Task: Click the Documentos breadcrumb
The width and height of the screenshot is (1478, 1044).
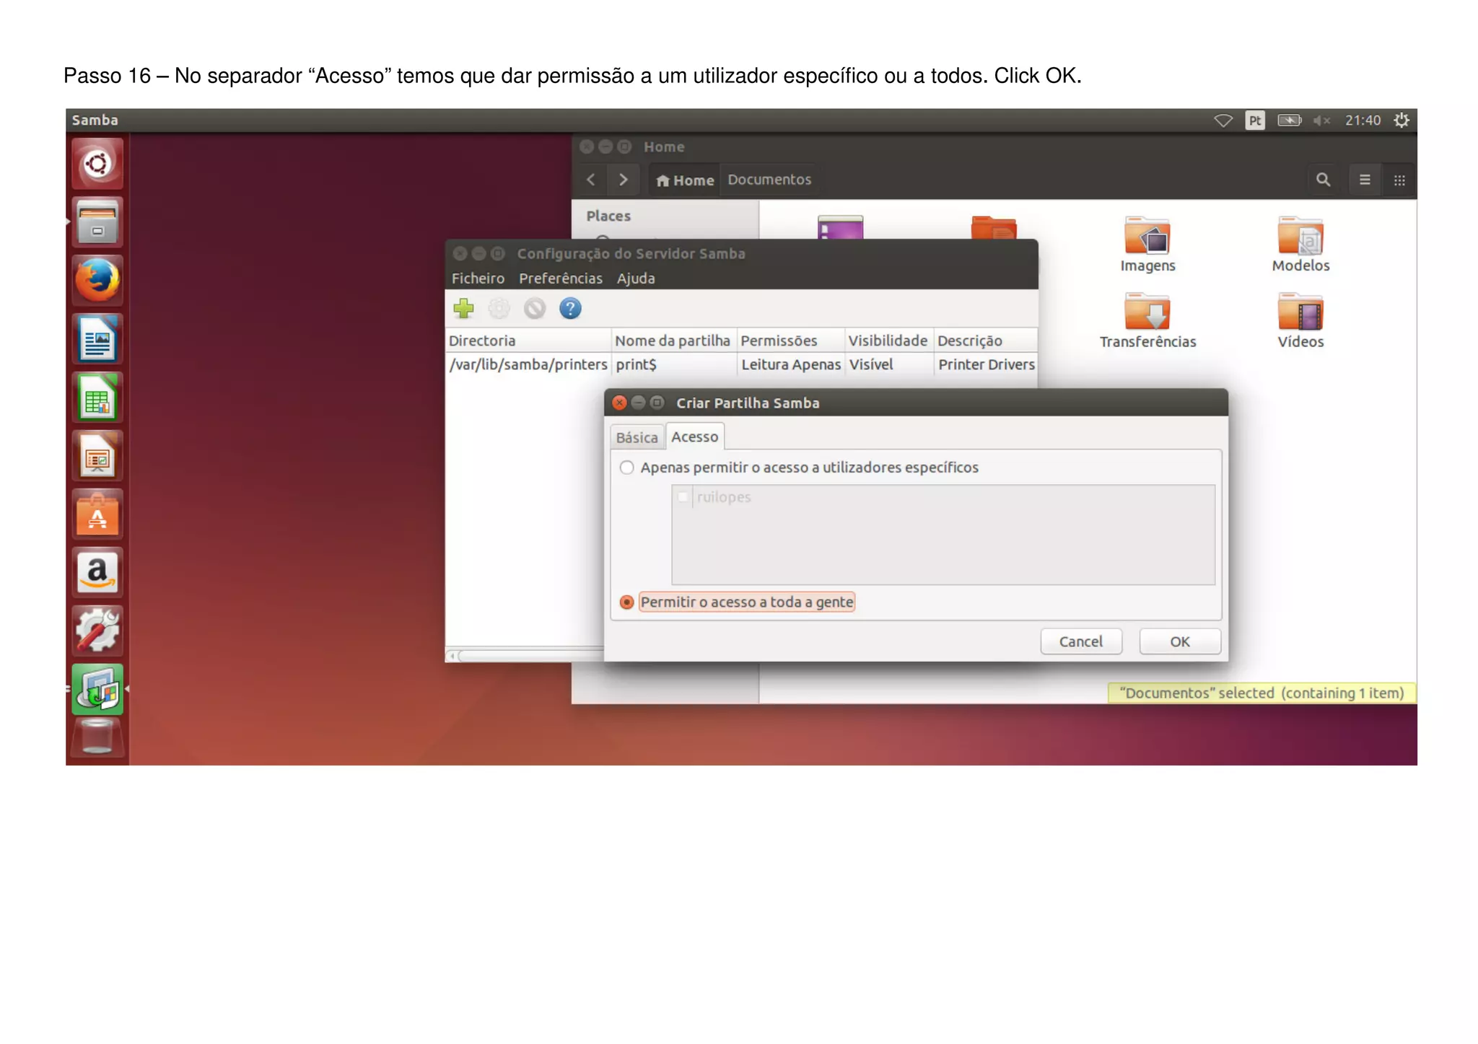Action: click(769, 180)
